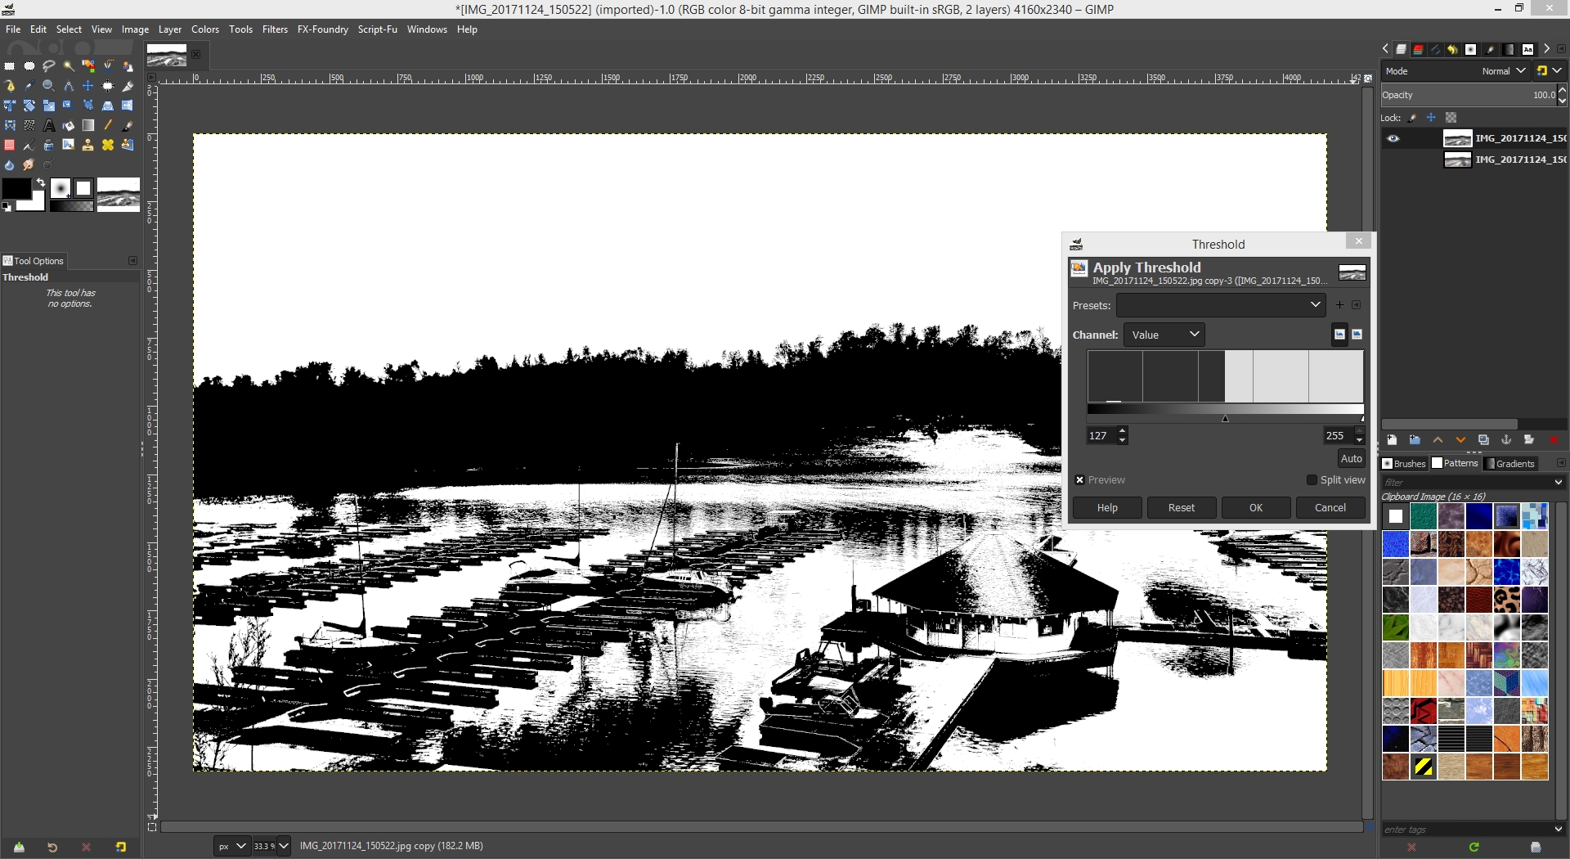This screenshot has height=859, width=1570.
Task: Delete layer with red X icon
Action: click(1554, 440)
